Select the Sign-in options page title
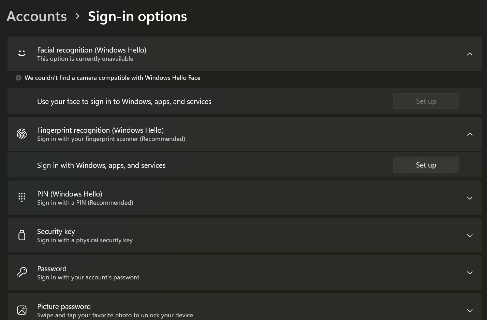Image resolution: width=487 pixels, height=320 pixels. 137,16
